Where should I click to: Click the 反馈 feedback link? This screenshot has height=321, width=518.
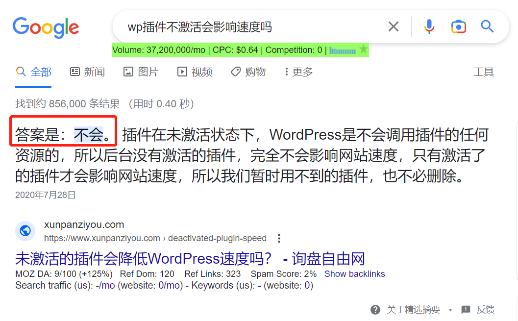pos(485,310)
